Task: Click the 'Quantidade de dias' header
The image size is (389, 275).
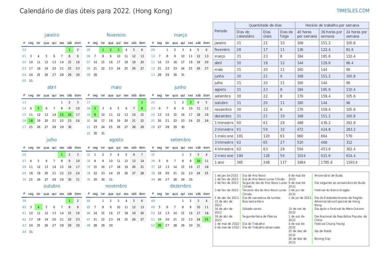Action: pyautogui.click(x=265, y=25)
